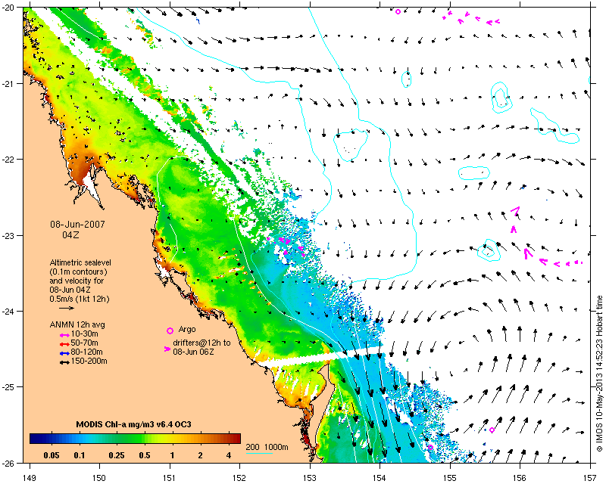Click the '08-Jun-2007' date label
Viewport: 606px width, 484px height.
(77, 225)
